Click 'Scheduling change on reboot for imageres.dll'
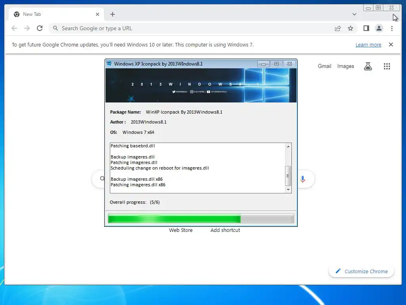Screen dimensions: 406x305 click(x=159, y=168)
